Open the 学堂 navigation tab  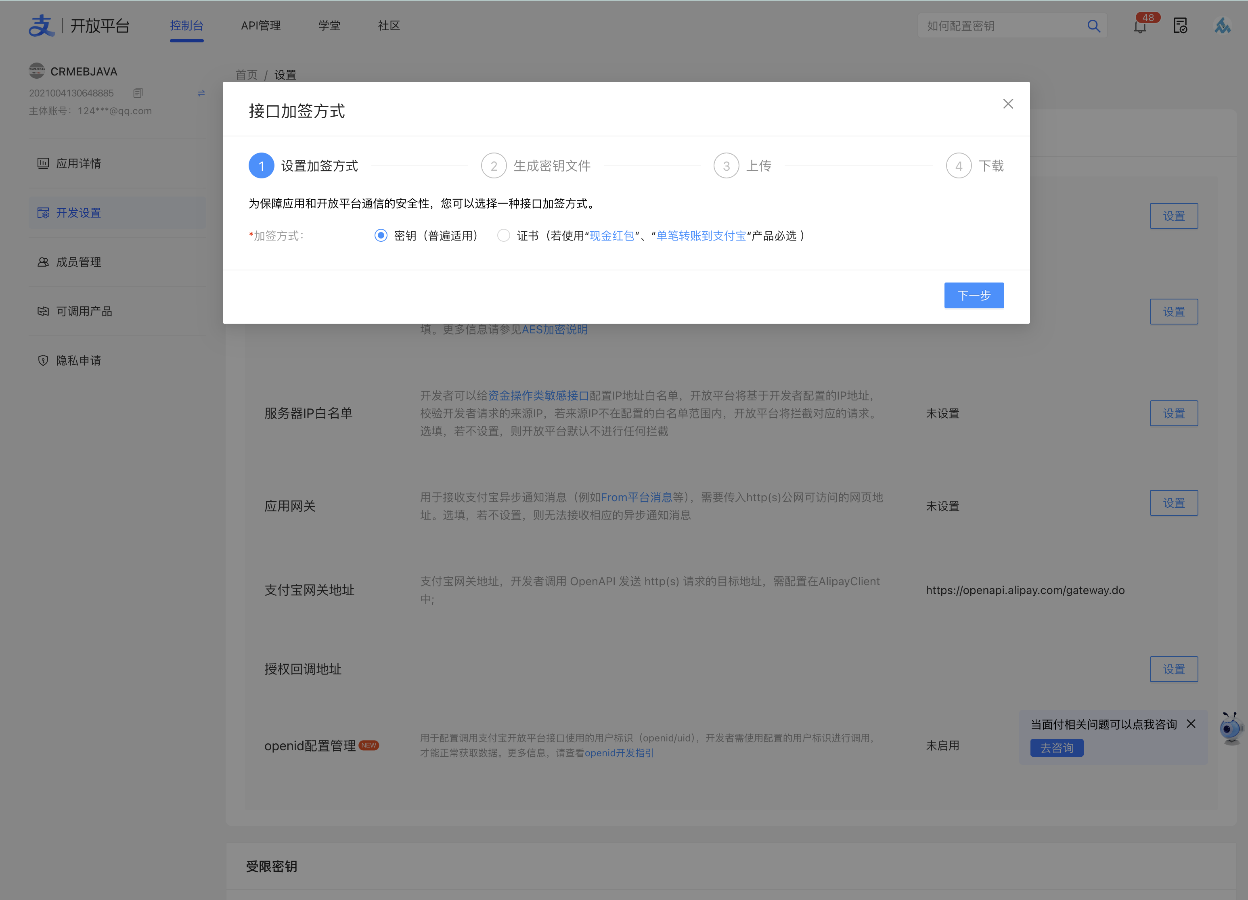point(329,26)
